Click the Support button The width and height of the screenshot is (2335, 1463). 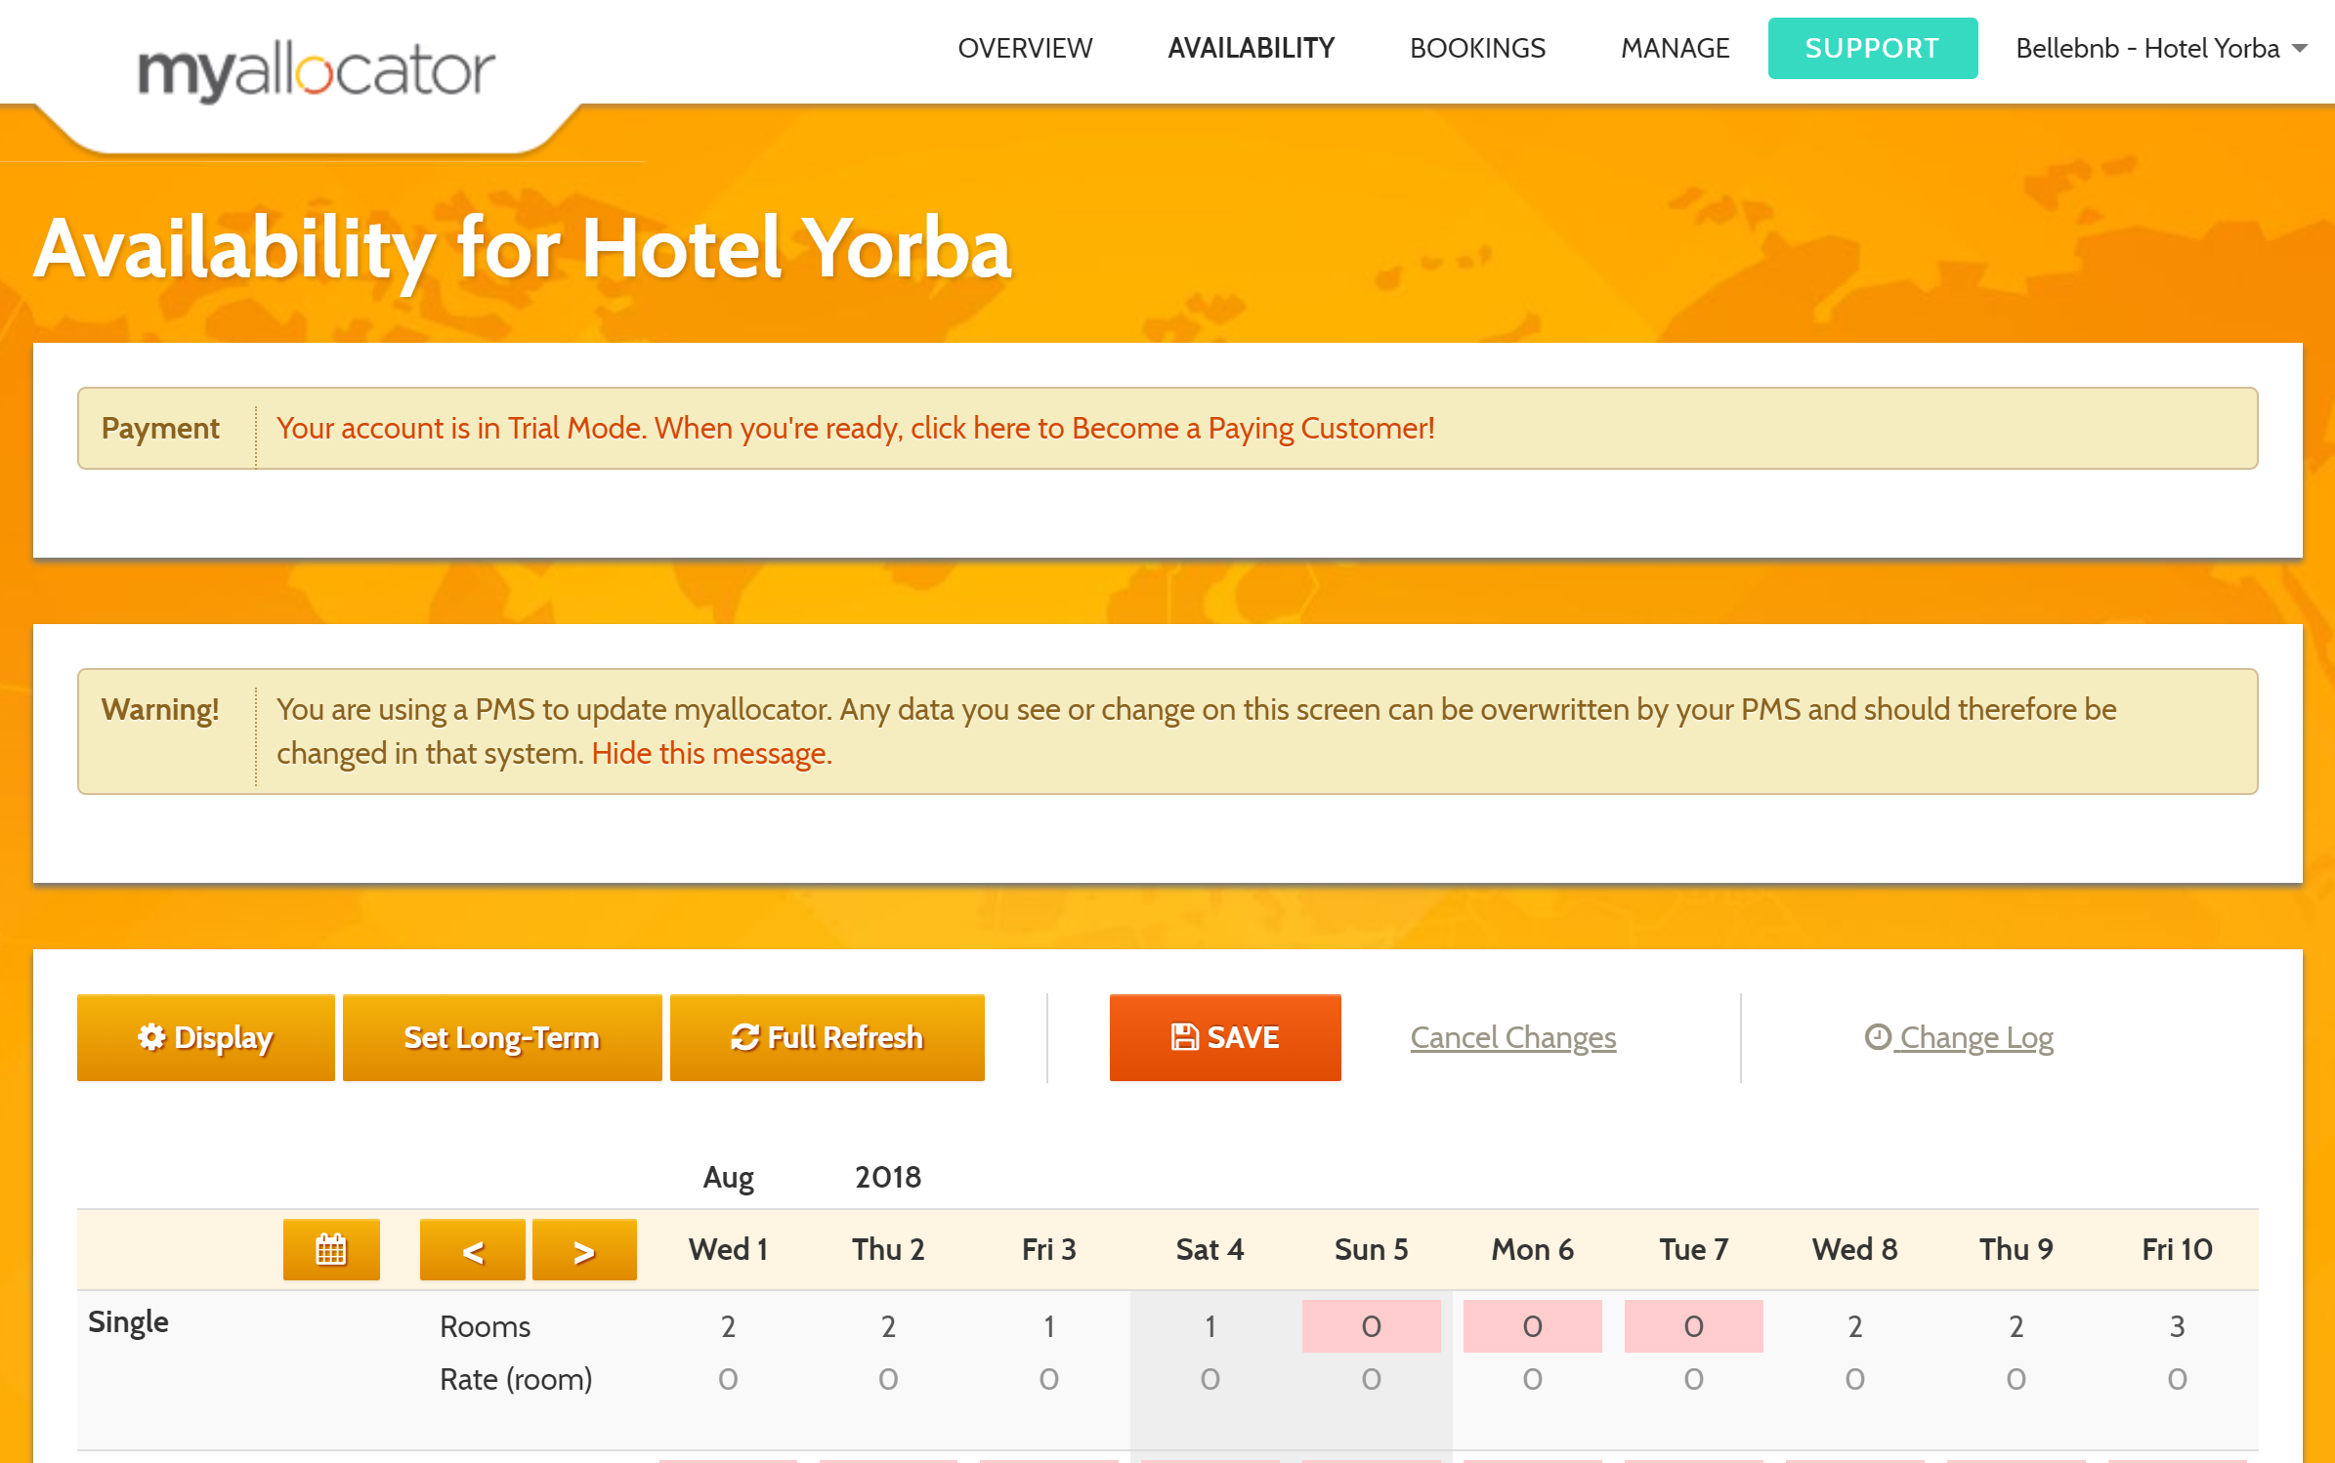(1871, 47)
